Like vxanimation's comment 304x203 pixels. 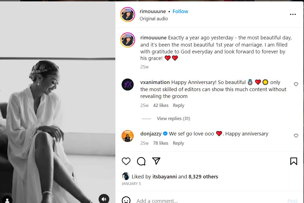pos(296,84)
